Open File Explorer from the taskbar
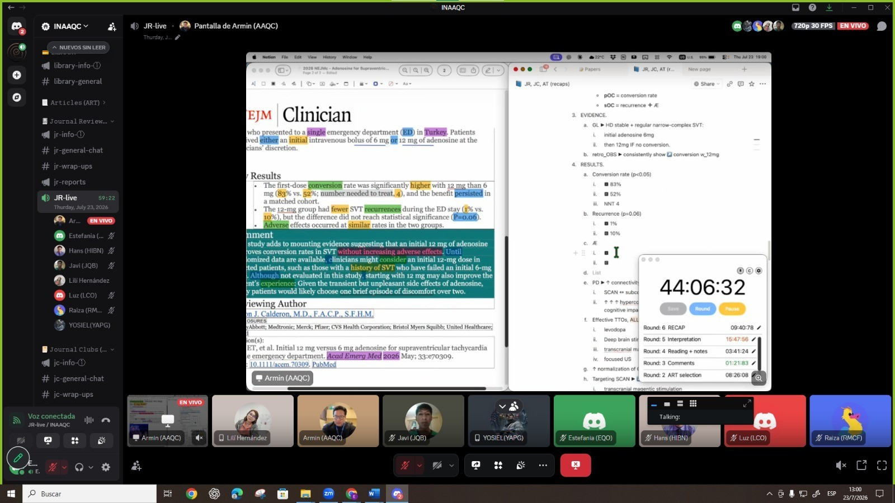 (x=305, y=493)
